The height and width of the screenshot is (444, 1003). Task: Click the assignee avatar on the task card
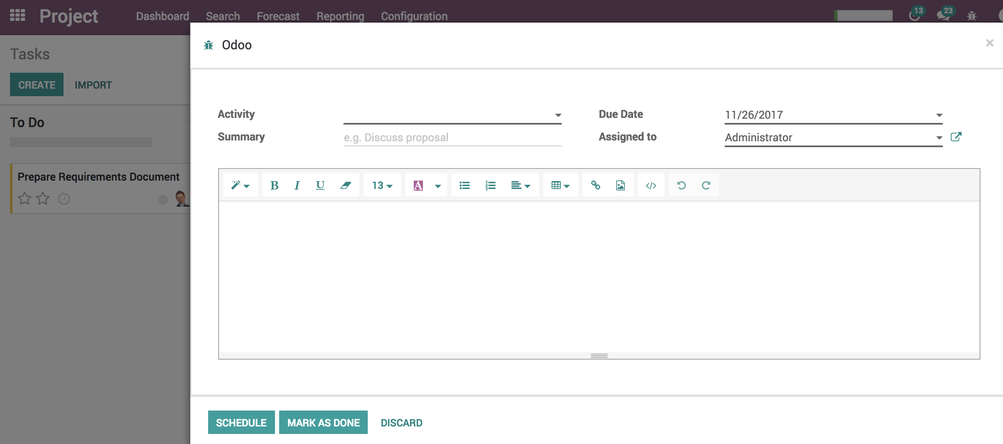pyautogui.click(x=181, y=198)
